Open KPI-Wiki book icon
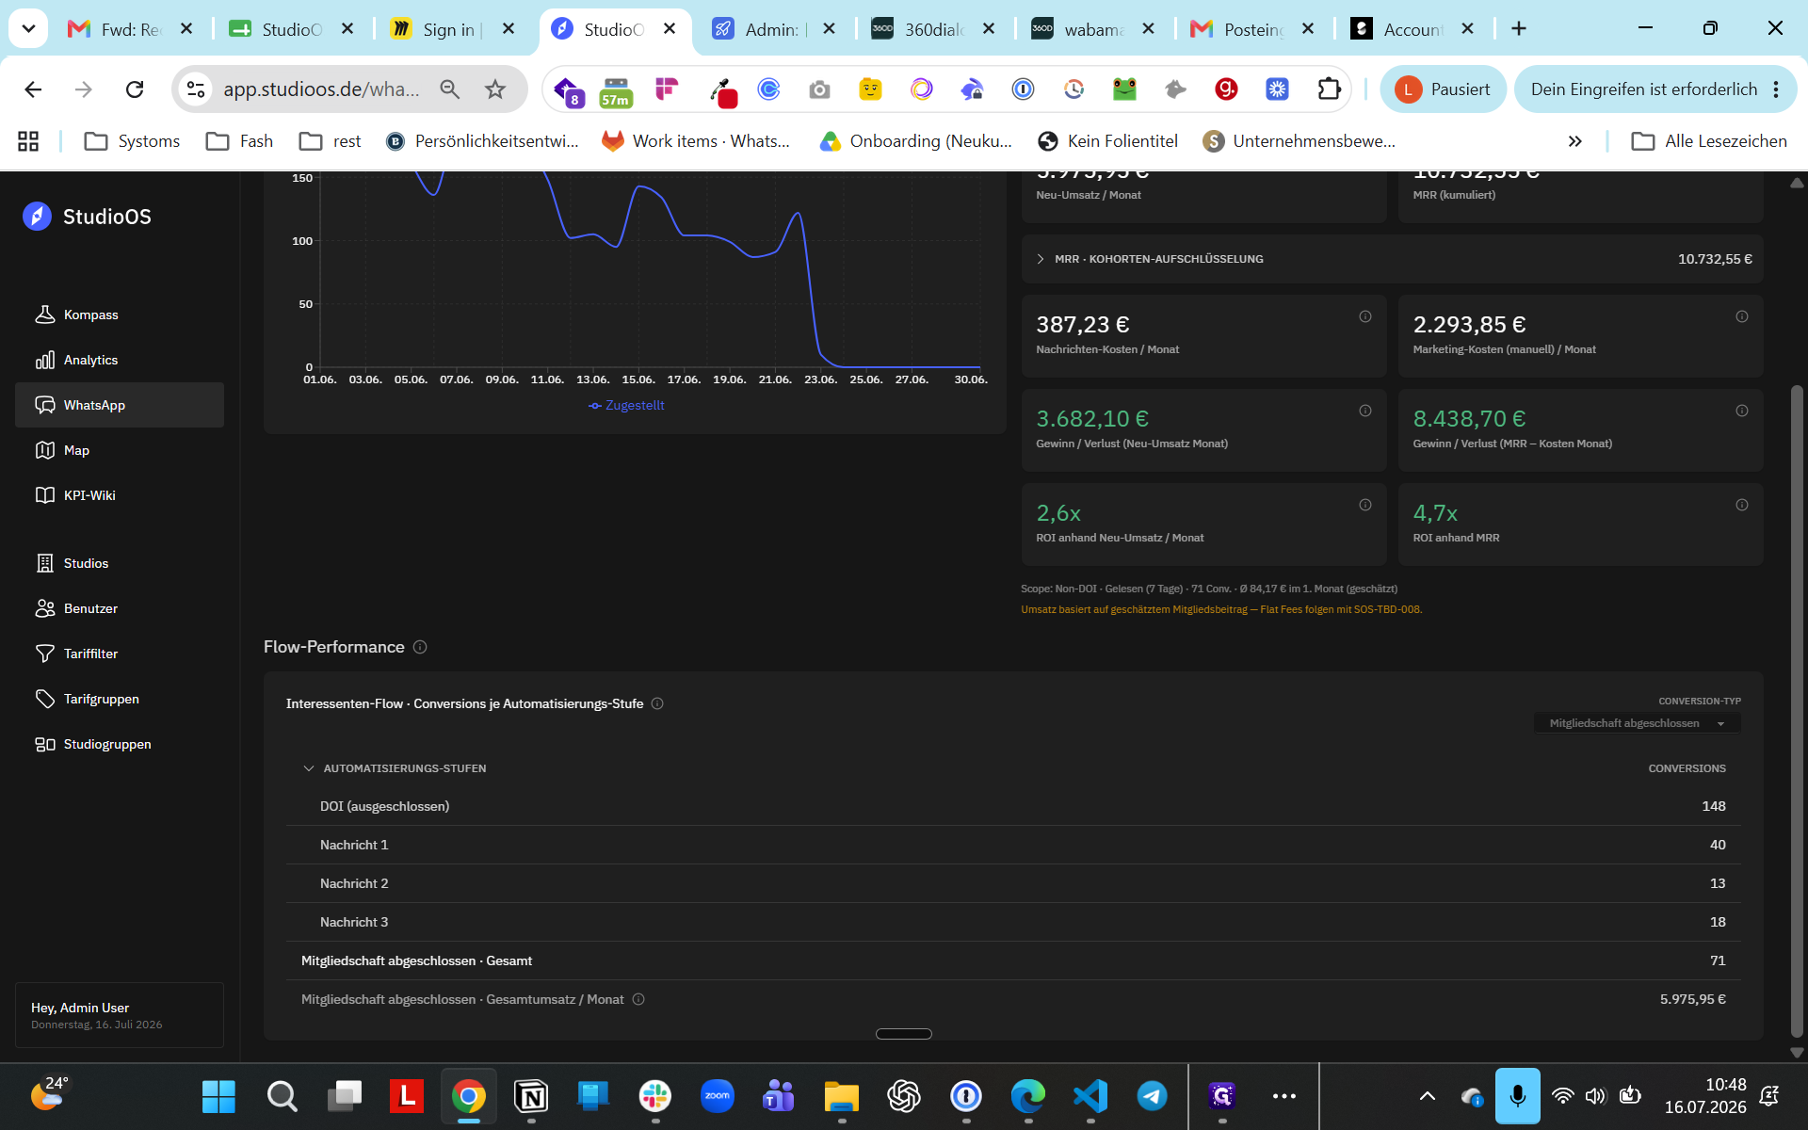Viewport: 1808px width, 1130px height. pyautogui.click(x=44, y=495)
